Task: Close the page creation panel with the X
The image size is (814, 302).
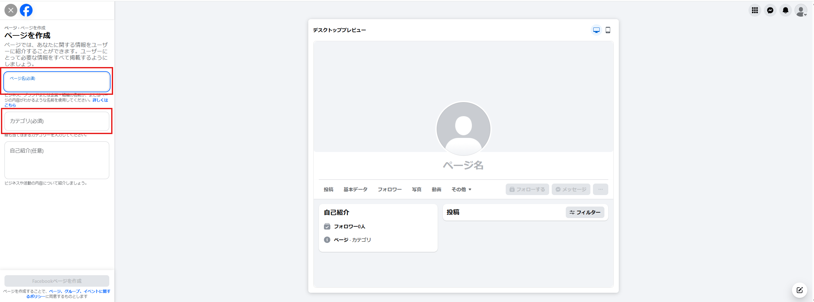Action: coord(11,10)
